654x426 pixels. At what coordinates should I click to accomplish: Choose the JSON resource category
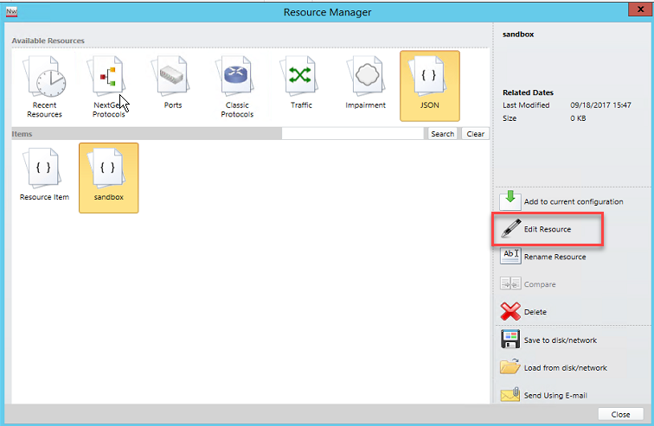tap(430, 85)
